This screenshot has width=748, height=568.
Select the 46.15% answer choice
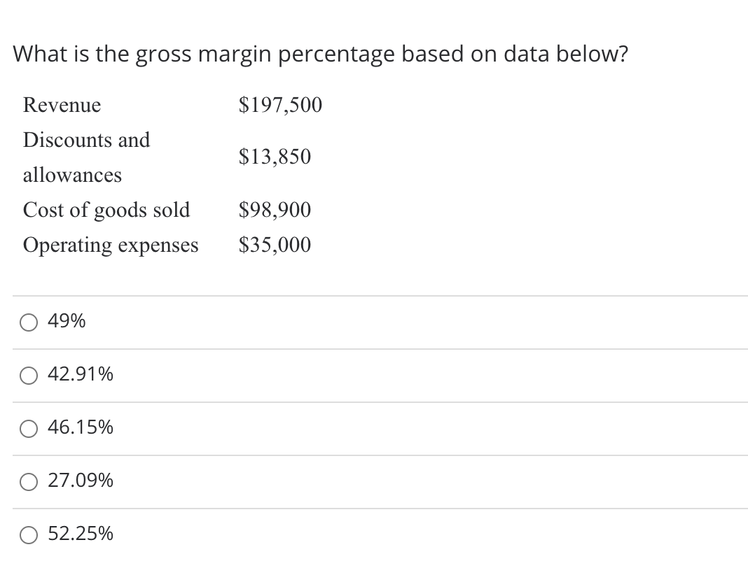(28, 428)
